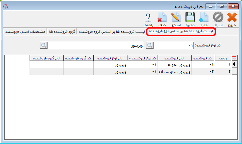Delete record with the حذف icon
The height and width of the screenshot is (144, 242).
(162, 19)
